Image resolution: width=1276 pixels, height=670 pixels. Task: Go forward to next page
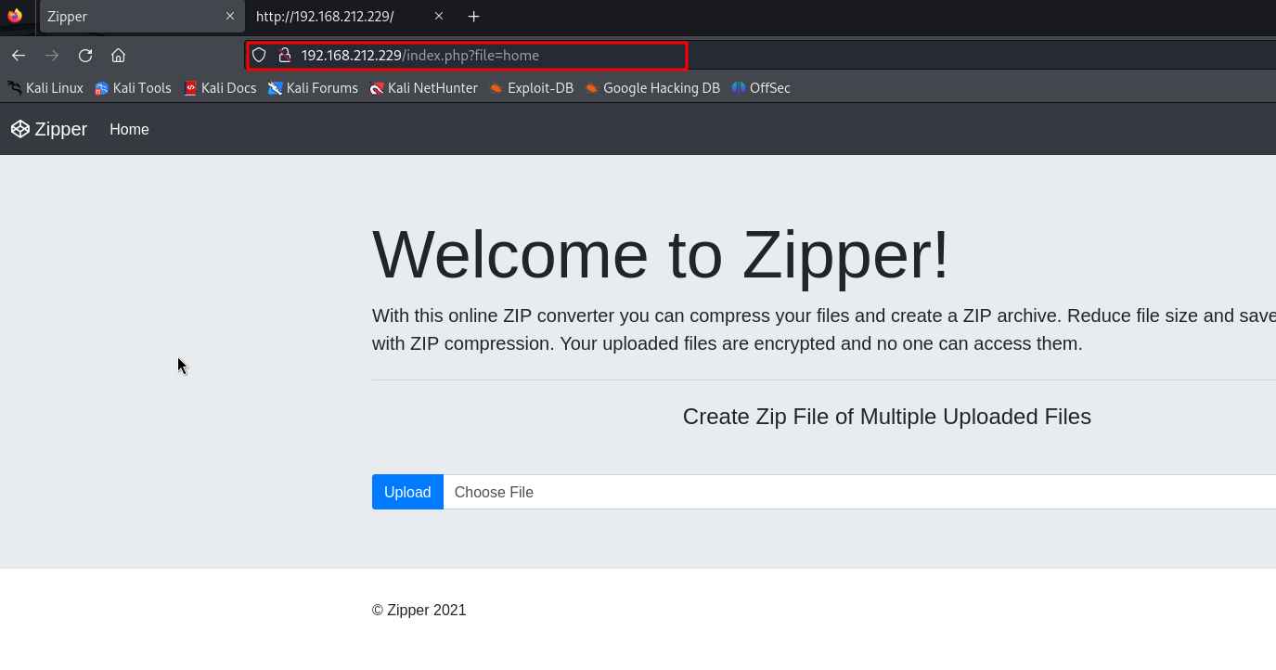pyautogui.click(x=52, y=56)
